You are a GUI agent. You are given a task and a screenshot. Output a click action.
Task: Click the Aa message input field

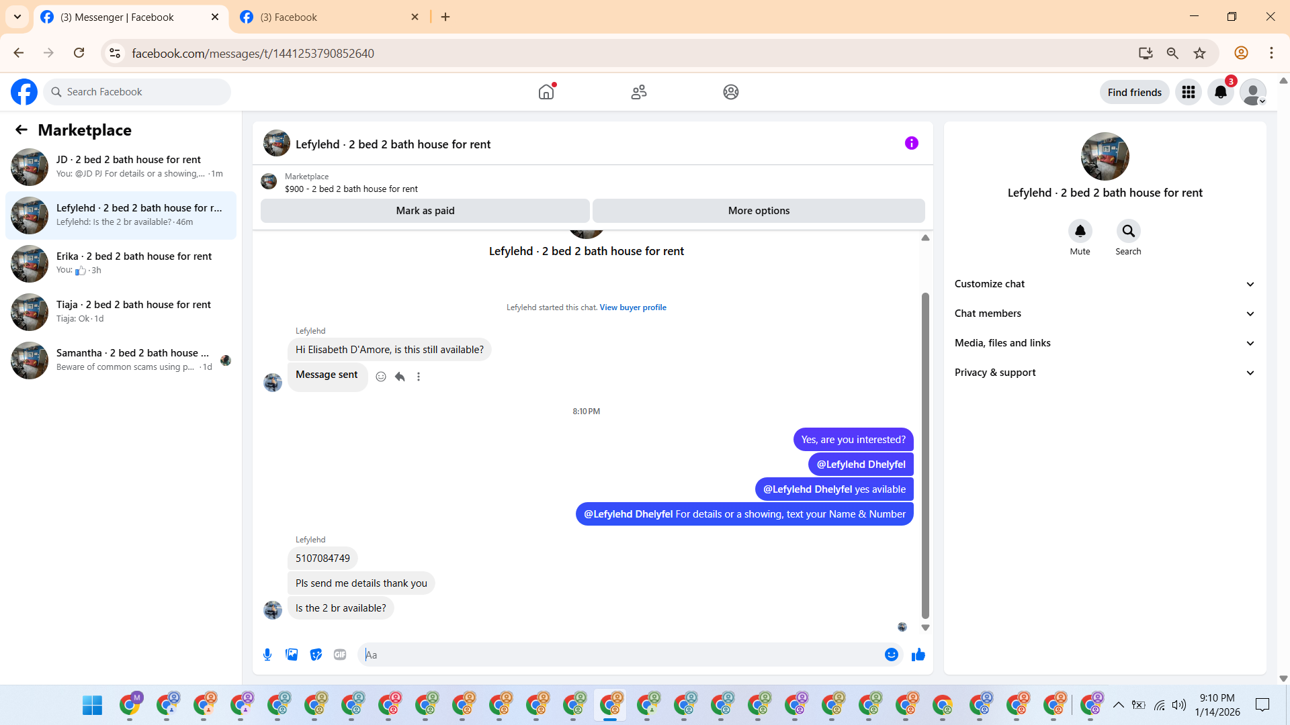pos(618,655)
